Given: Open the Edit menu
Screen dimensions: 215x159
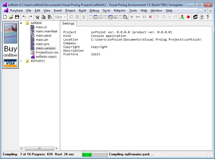Looking at the screenshot, I should pos(37,11).
